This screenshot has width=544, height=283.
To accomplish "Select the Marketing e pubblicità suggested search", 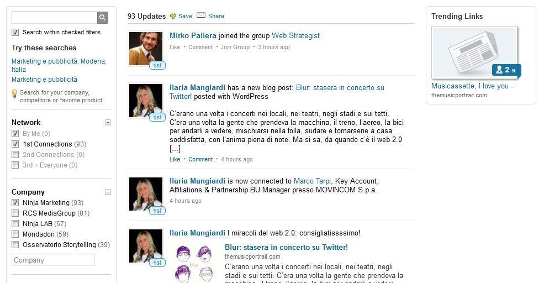I will coord(44,80).
